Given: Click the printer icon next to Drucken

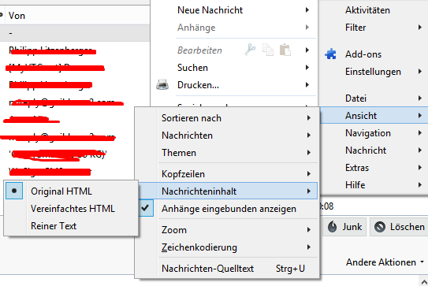Looking at the screenshot, I should click(162, 85).
